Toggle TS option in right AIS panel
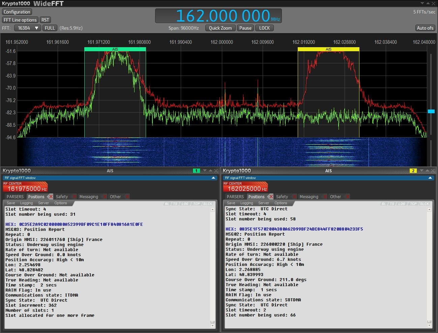The width and height of the screenshot is (438, 333). [392, 204]
